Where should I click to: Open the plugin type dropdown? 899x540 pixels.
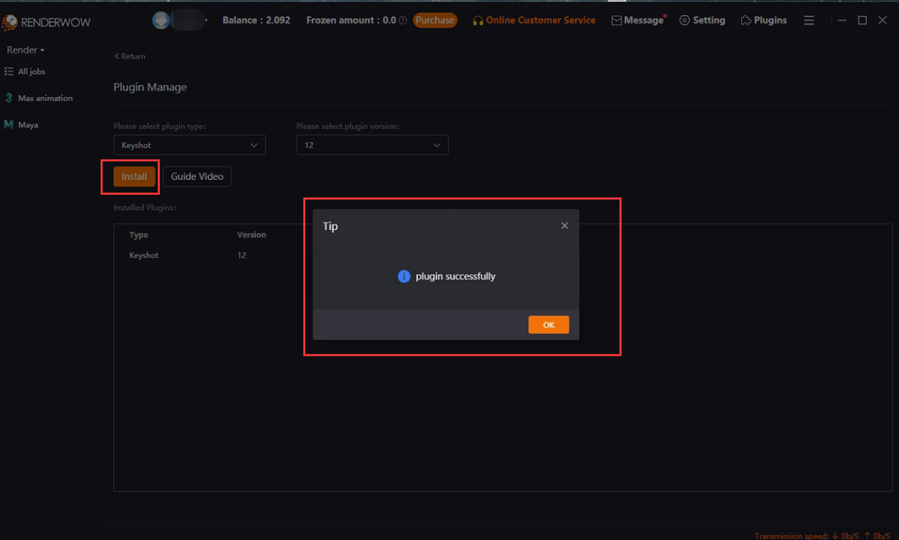pyautogui.click(x=189, y=144)
